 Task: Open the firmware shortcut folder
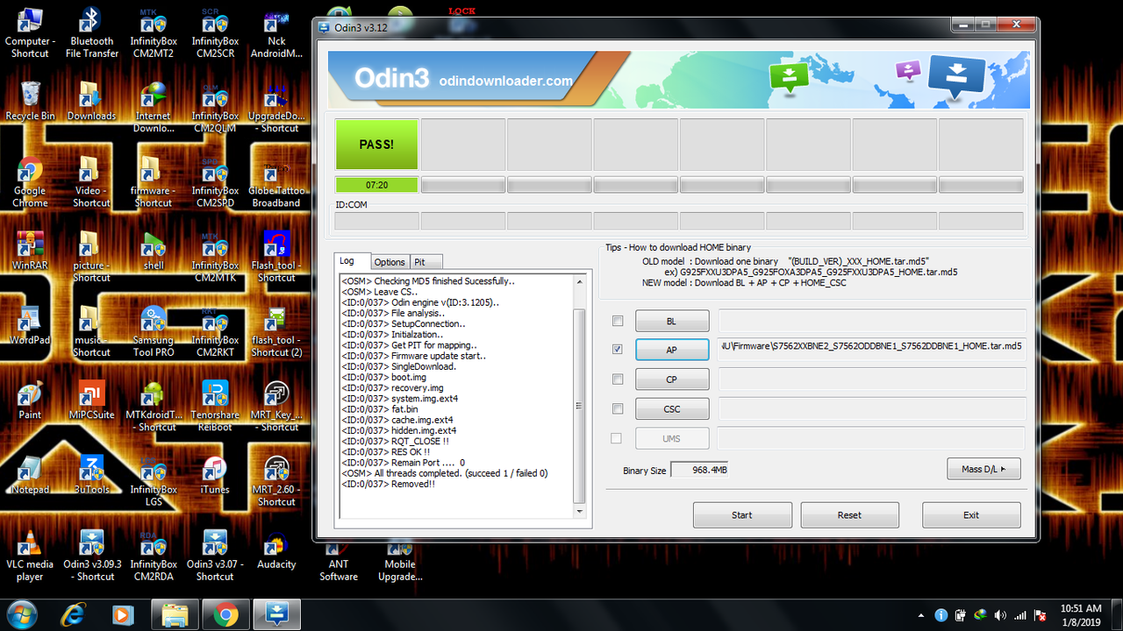[x=153, y=182]
